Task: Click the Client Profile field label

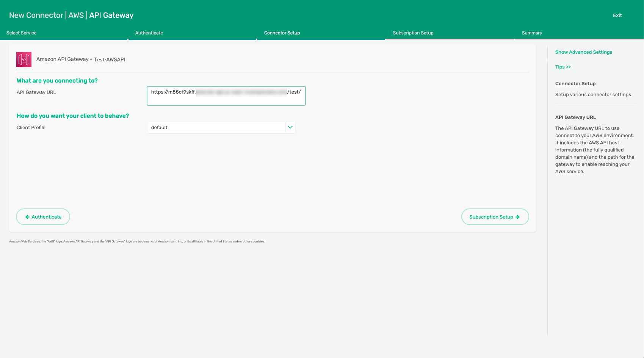Action: tap(31, 128)
